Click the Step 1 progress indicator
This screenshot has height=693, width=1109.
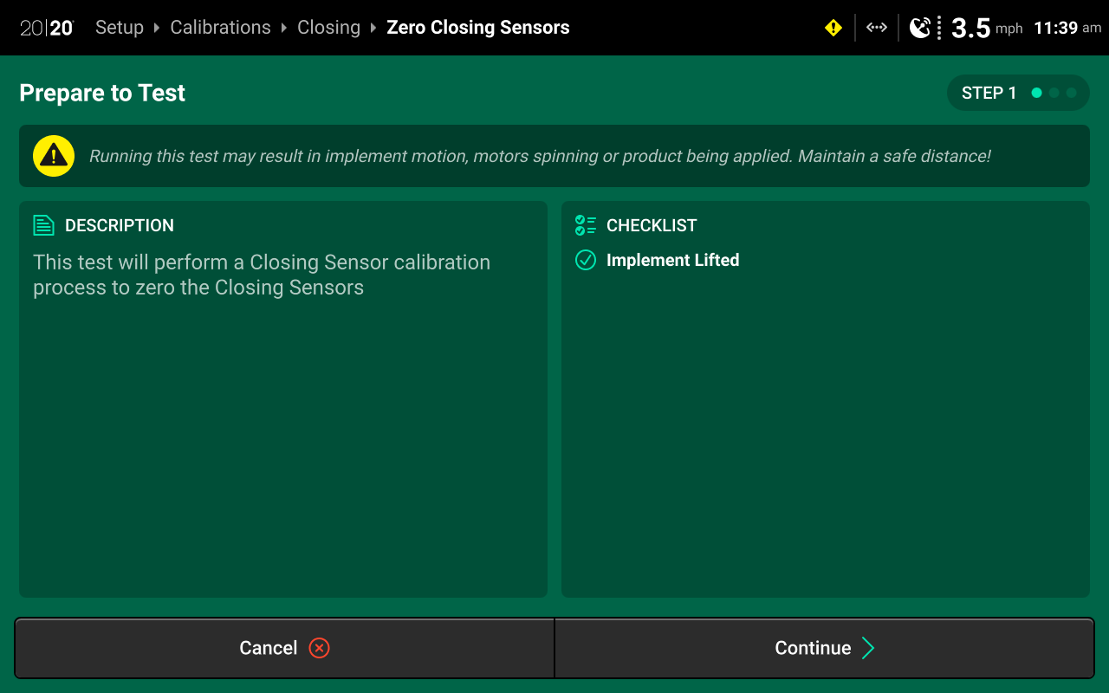pyautogui.click(x=1018, y=93)
